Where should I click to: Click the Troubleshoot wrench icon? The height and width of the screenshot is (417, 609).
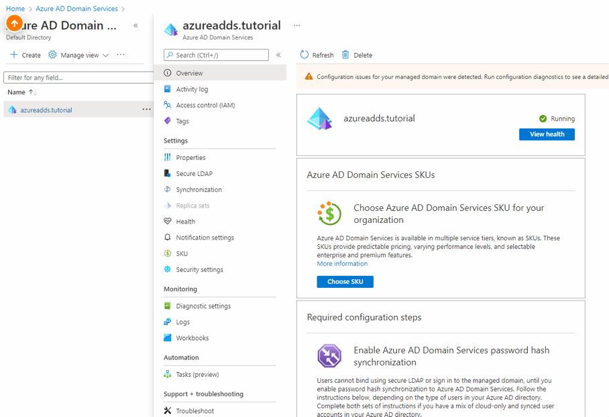point(168,410)
